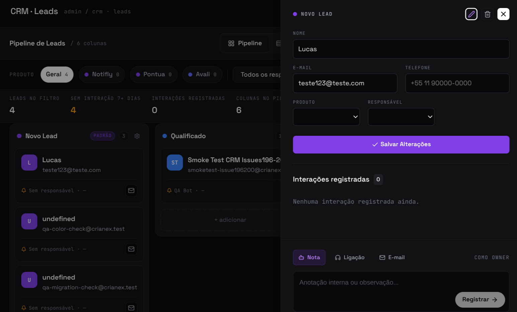Switch to the E-mail interaction tab
Viewport: 517px width, 312px height.
(x=392, y=257)
